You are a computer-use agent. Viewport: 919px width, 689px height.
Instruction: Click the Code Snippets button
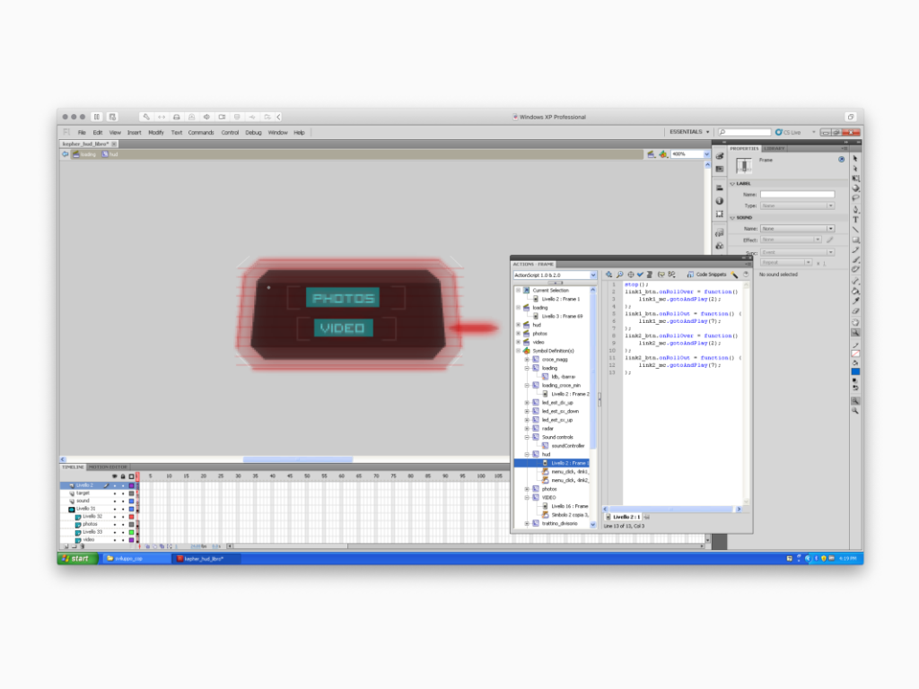[706, 275]
